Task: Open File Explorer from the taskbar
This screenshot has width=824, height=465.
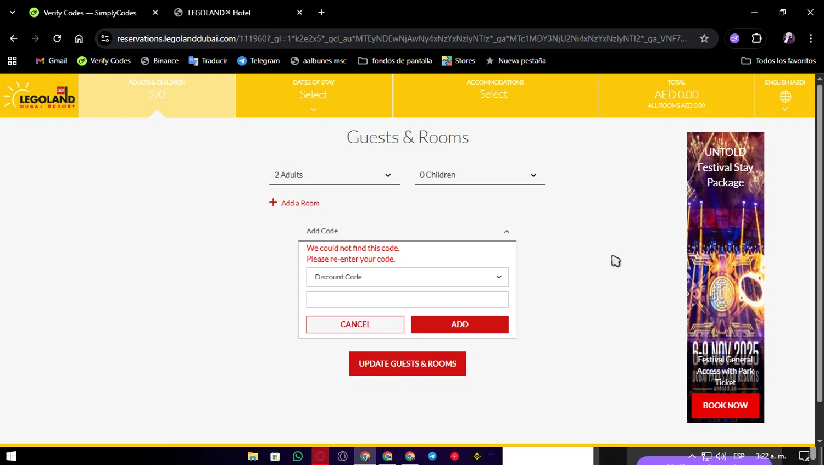Action: 253,456
